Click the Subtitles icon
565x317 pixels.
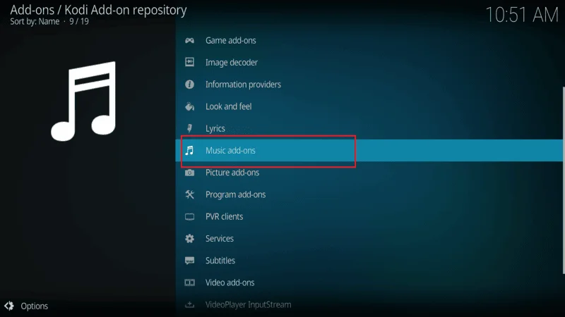tap(189, 261)
